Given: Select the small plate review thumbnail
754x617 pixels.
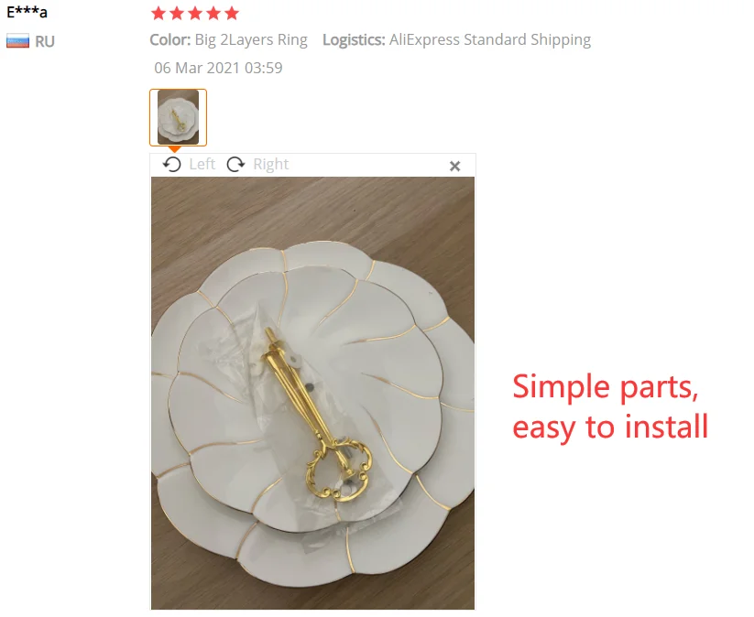Looking at the screenshot, I should point(178,117).
